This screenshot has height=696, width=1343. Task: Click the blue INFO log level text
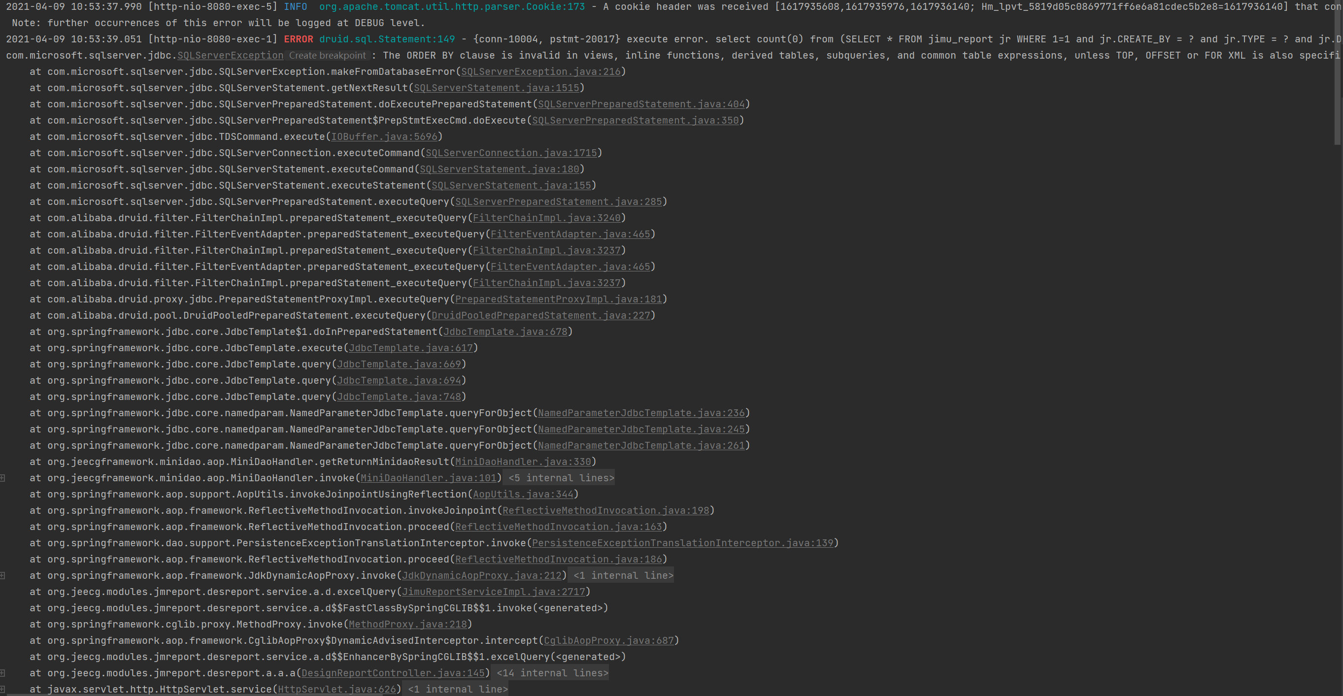pyautogui.click(x=295, y=6)
